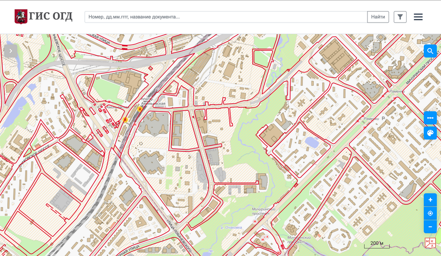Click the р. Очаковка river label
The image size is (441, 256).
point(231,228)
